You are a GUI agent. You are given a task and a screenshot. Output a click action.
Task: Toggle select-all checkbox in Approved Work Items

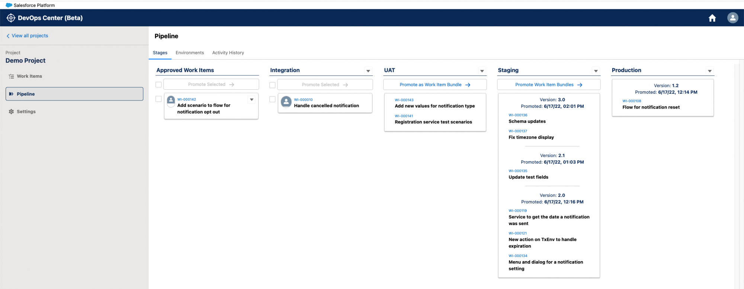(x=158, y=85)
